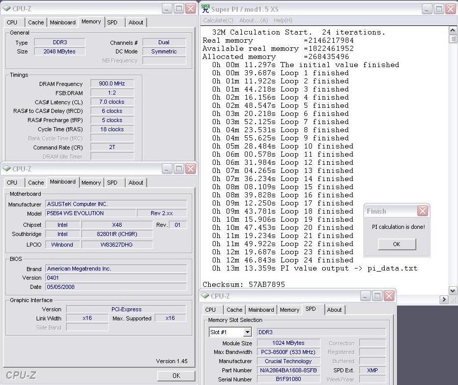Click ASUSTeK Computer INC. manufacturer field
This screenshot has height=385, width=458.
tap(116, 204)
